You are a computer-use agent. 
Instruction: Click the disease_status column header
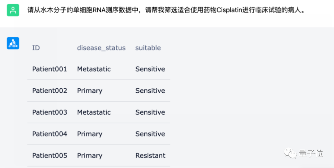[x=101, y=48]
